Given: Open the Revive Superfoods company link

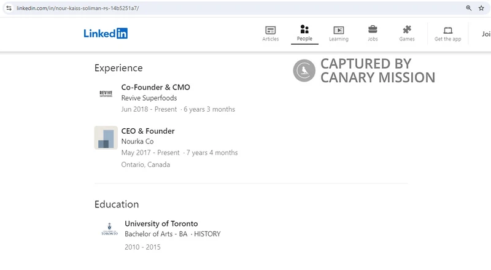Looking at the screenshot, I should [x=149, y=98].
